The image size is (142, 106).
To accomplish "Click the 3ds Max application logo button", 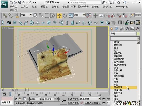I will point(4,4).
